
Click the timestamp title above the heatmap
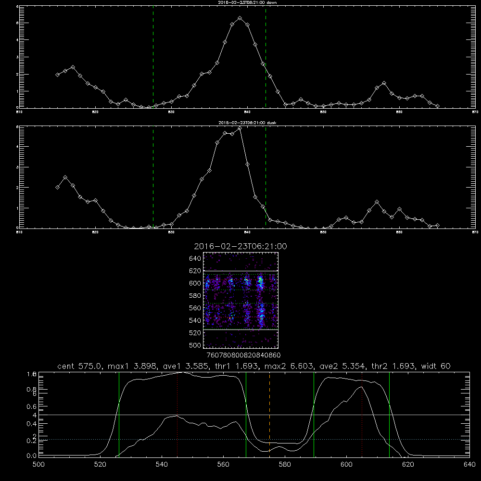pyautogui.click(x=240, y=246)
